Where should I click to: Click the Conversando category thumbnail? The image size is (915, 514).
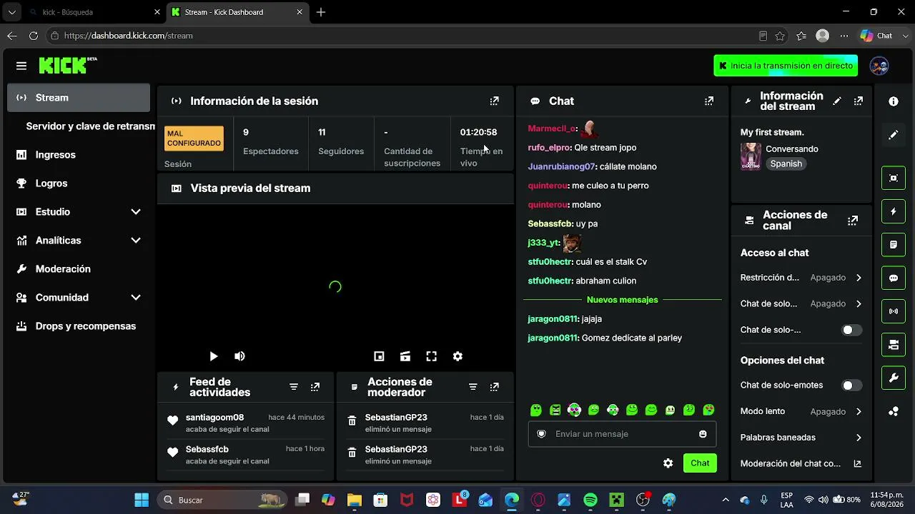pyautogui.click(x=751, y=156)
